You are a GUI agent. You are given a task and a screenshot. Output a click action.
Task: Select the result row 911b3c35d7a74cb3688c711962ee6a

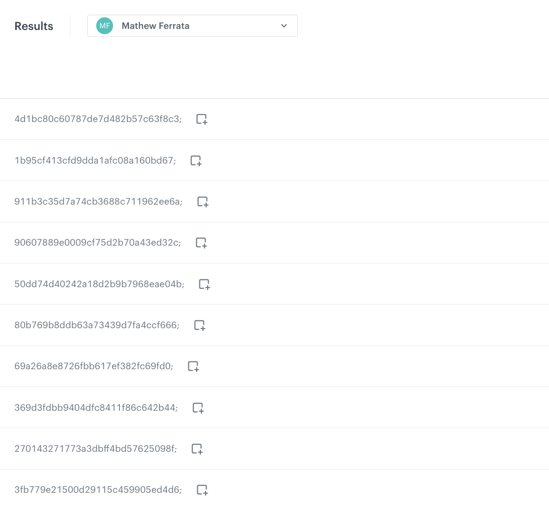98,202
